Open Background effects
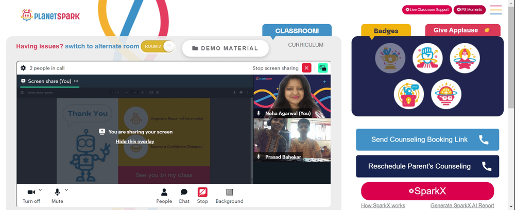Screen dimensions: 515x210 pos(229,196)
